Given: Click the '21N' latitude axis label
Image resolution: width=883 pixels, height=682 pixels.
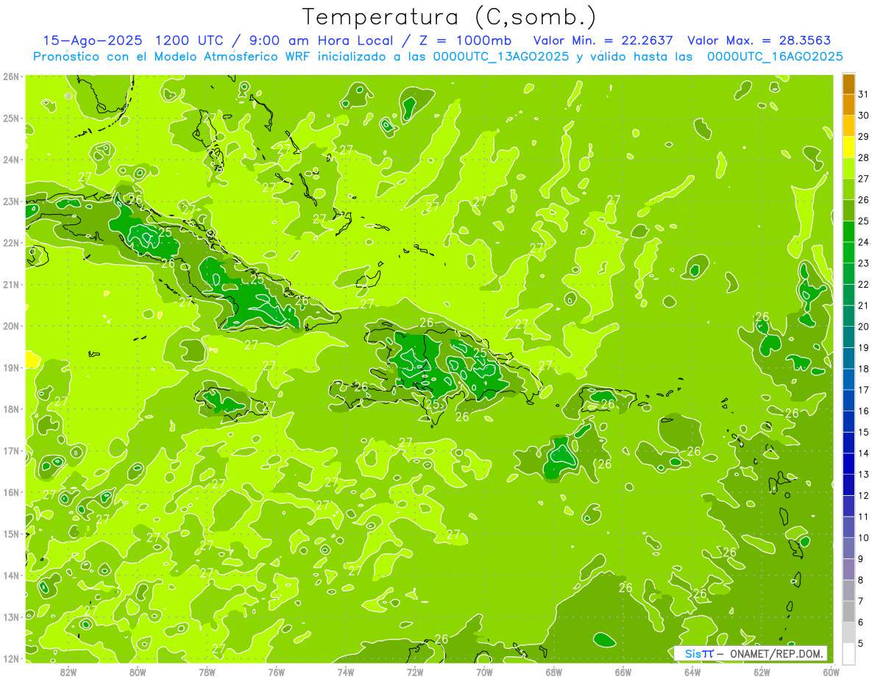Looking at the screenshot, I should 10,284.
